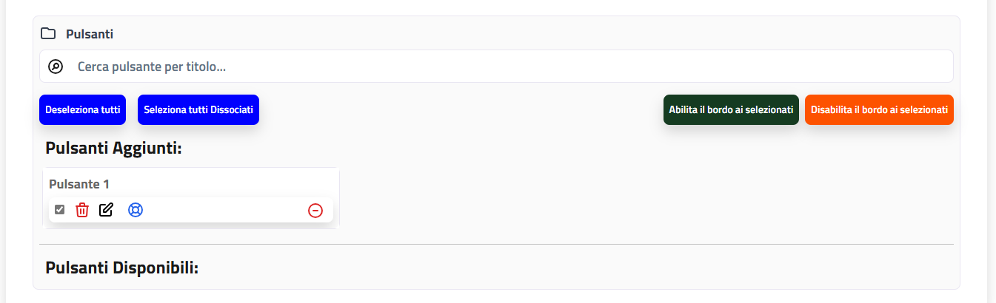This screenshot has width=996, height=303.
Task: Click the "Pulsanti Disponibili:" heading
Action: point(121,268)
